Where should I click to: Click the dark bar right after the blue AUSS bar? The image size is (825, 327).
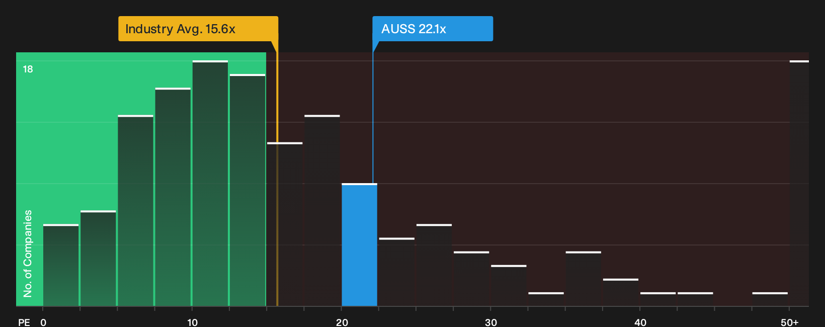[x=397, y=272]
